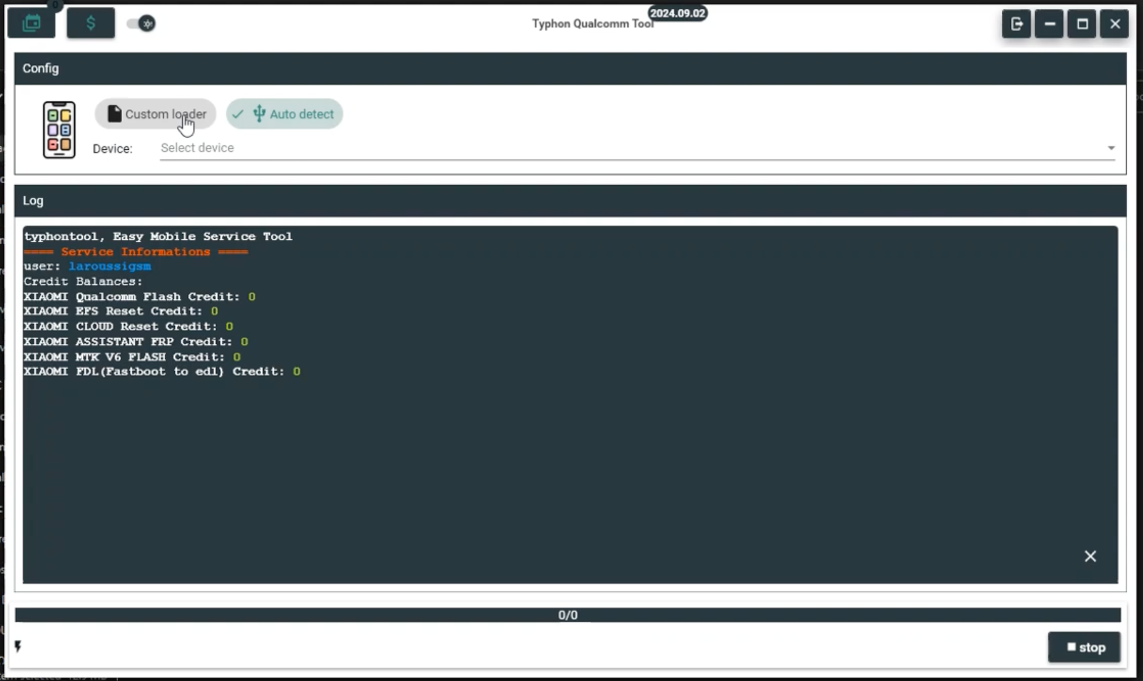
Task: Toggle the Auto detect chip
Action: point(284,114)
